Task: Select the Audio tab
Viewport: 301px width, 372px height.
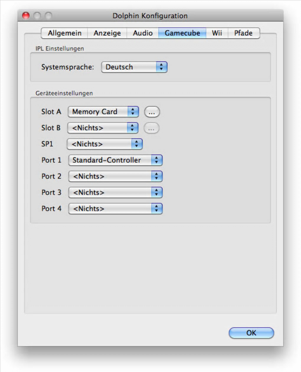Action: (143, 33)
